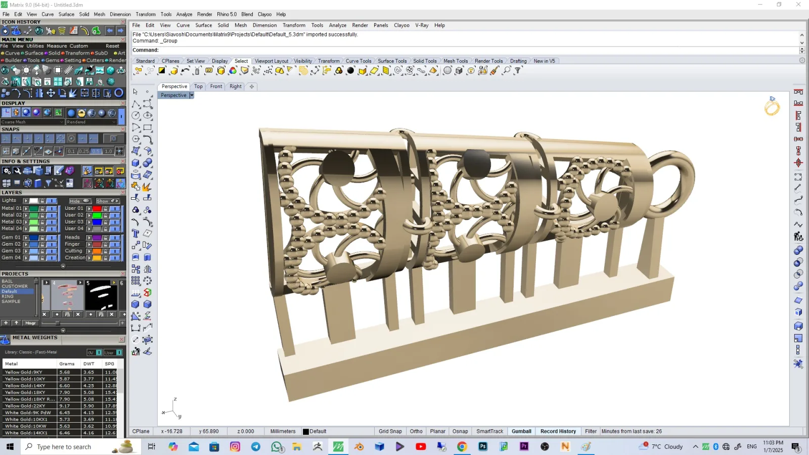
Task: Click the four-way move arrows icon
Action: coord(51,93)
